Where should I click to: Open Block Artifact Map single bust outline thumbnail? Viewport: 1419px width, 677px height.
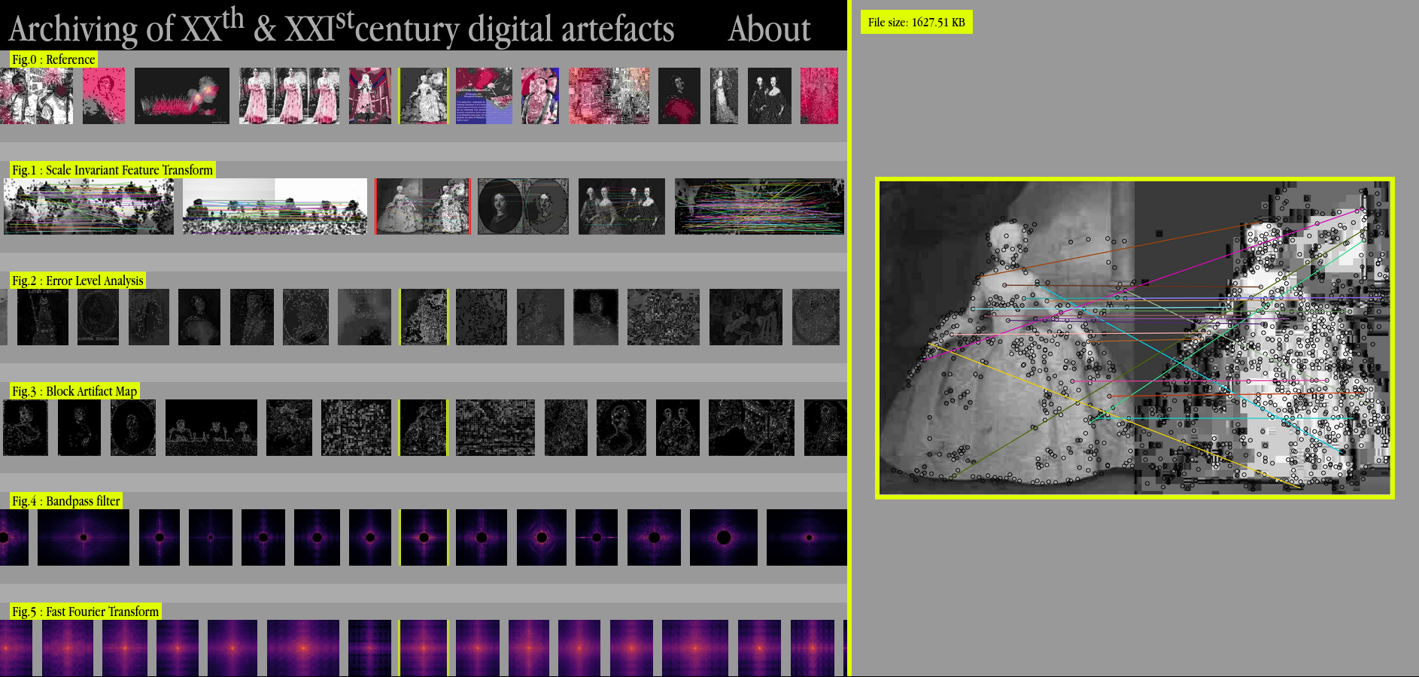pos(621,427)
